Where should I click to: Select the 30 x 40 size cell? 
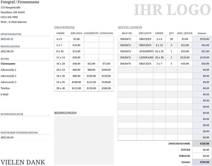pyautogui.click(x=62, y=88)
